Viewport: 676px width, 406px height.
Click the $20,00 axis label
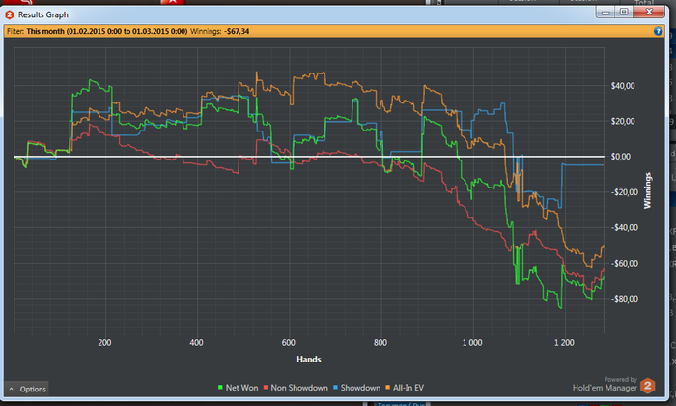point(623,121)
